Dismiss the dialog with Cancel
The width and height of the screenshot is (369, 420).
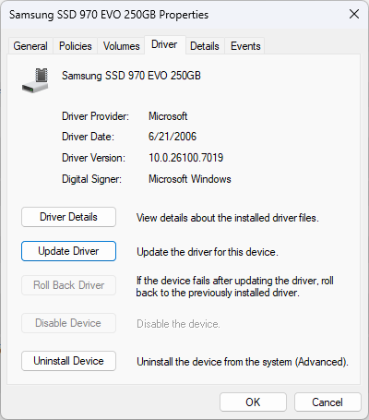pyautogui.click(x=327, y=402)
